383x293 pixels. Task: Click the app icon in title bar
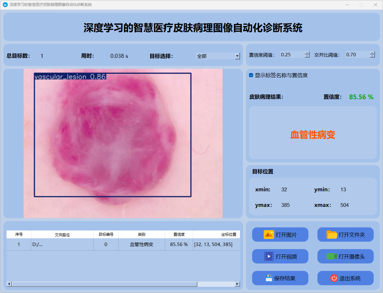click(x=5, y=5)
